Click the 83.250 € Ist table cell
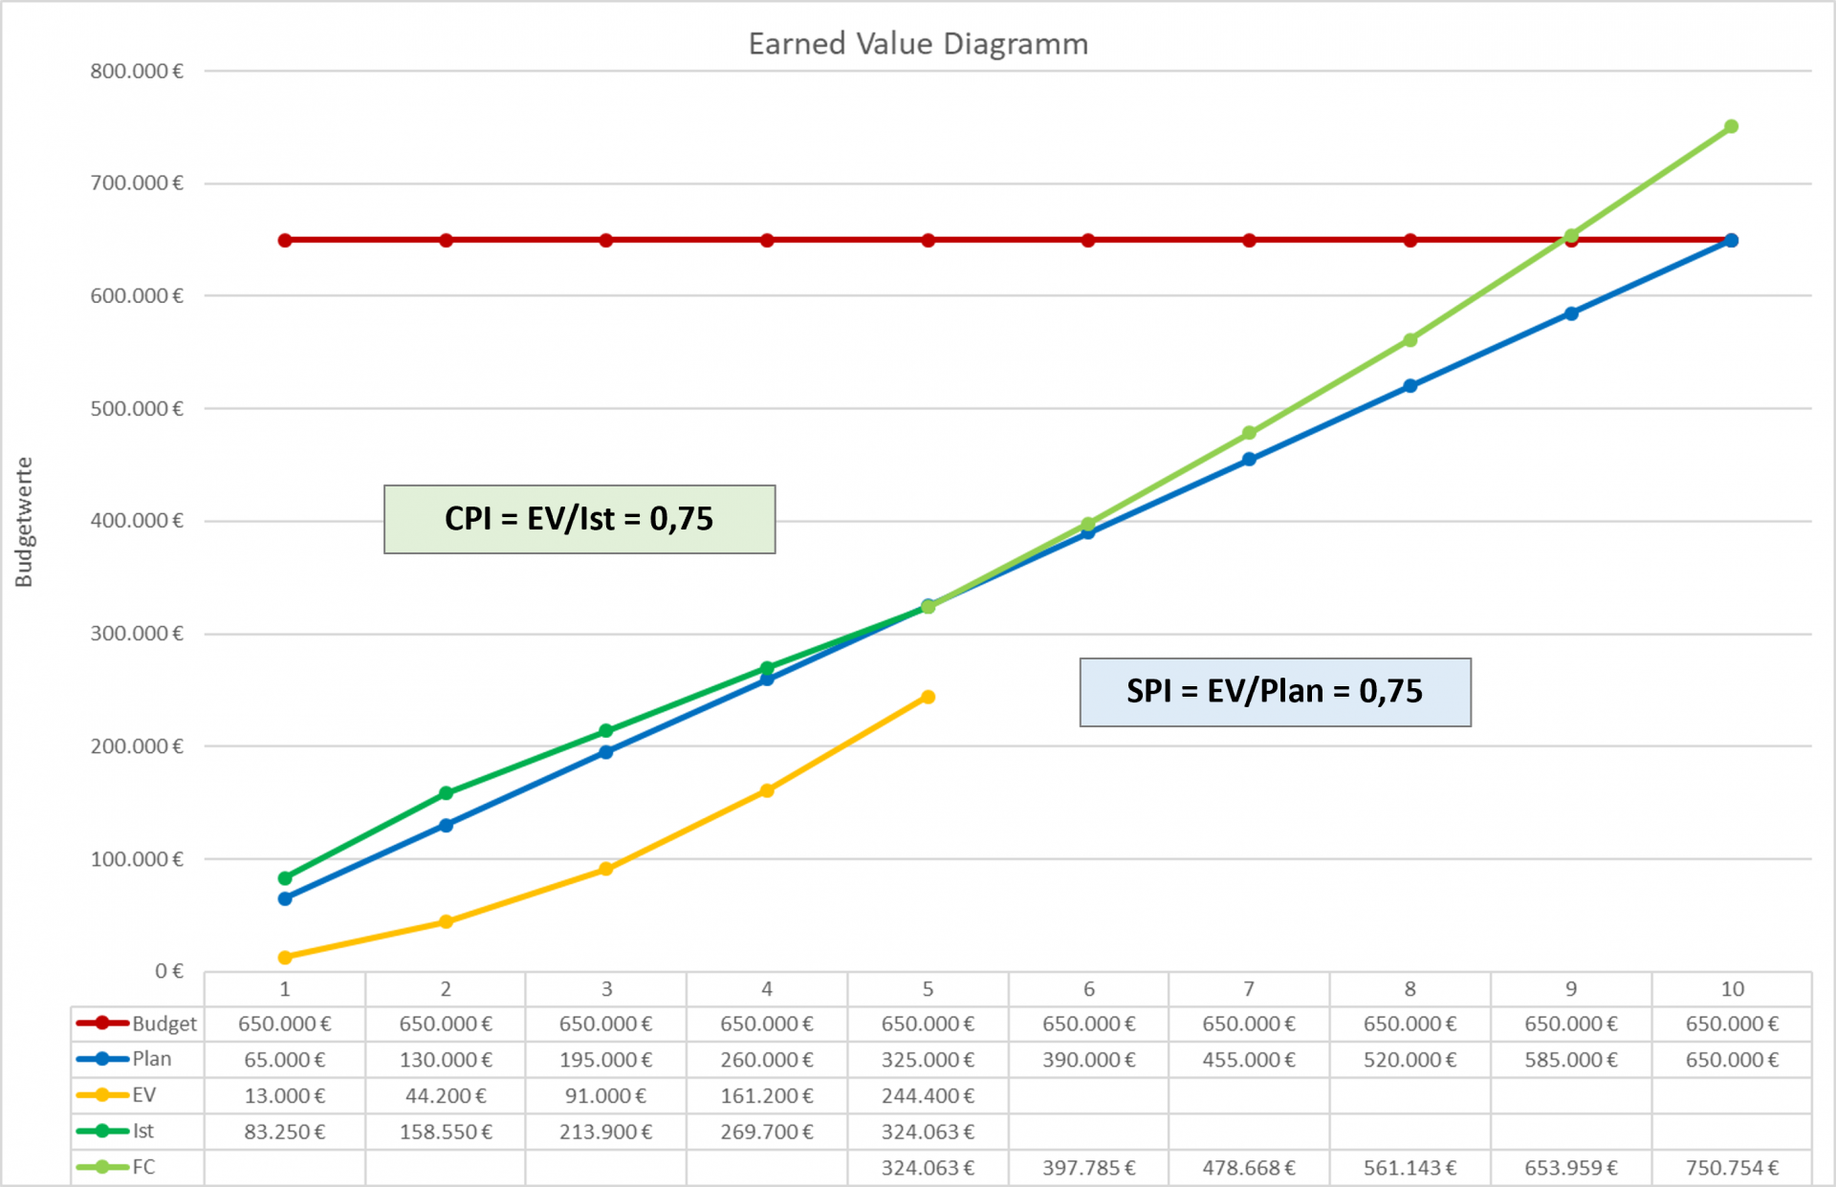Image resolution: width=1836 pixels, height=1187 pixels. coord(285,1132)
